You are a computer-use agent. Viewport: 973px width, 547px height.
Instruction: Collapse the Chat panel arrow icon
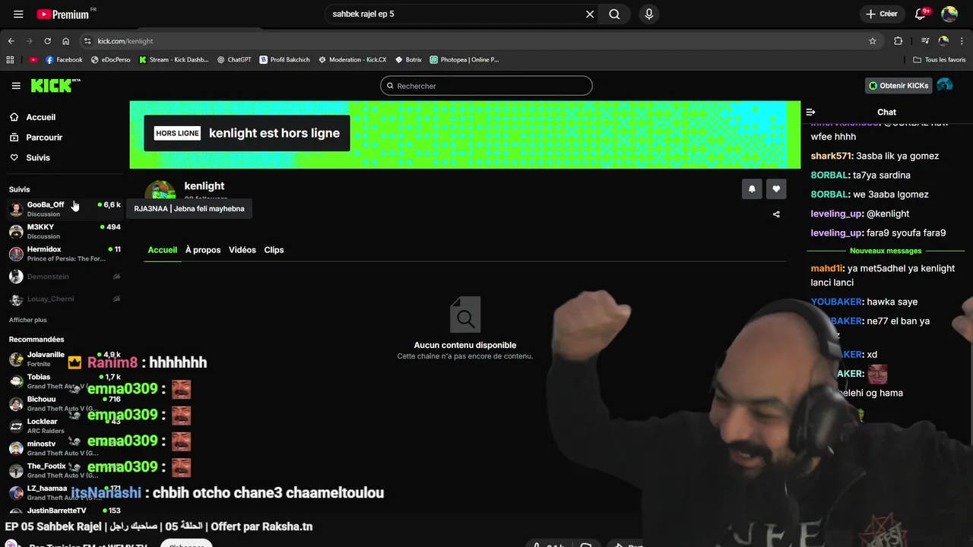coord(810,112)
